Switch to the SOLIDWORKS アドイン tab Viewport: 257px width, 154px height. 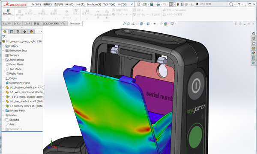click(54, 23)
